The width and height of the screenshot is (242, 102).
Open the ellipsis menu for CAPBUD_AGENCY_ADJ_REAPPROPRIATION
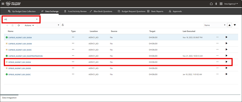(x=217, y=55)
